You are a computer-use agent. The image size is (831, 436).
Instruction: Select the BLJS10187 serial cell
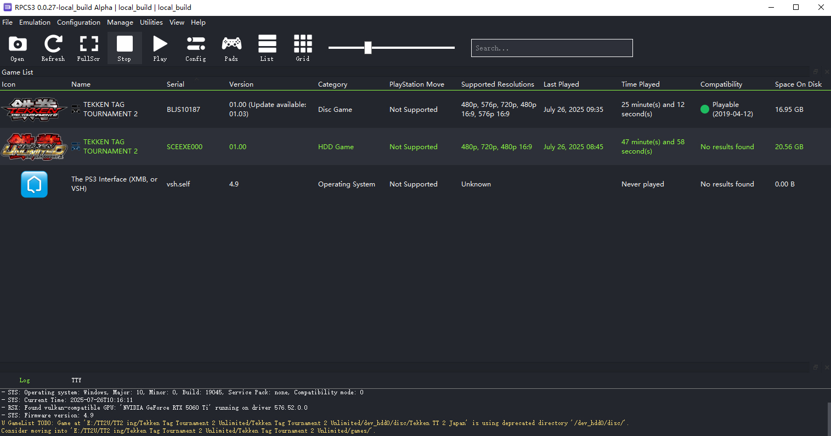(183, 109)
